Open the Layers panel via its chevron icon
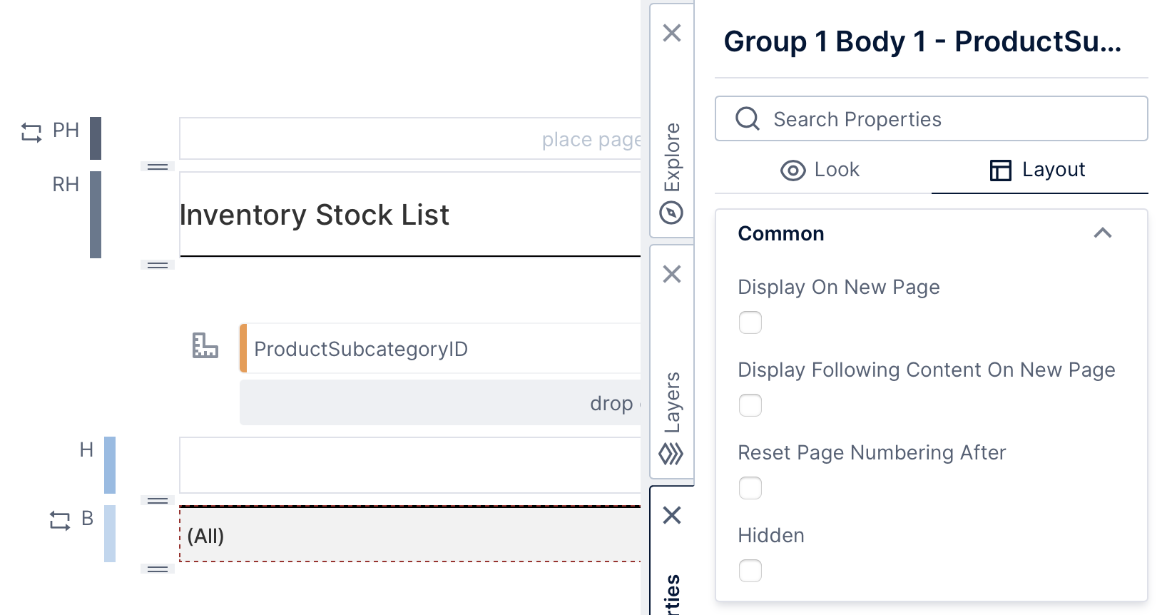 [671, 453]
